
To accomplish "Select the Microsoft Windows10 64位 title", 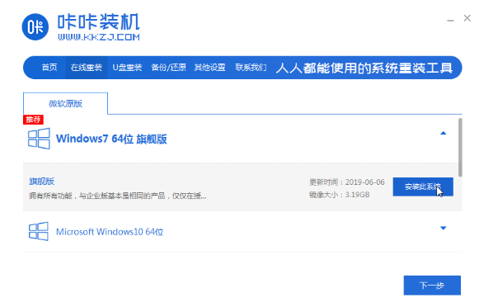I will pyautogui.click(x=110, y=232).
